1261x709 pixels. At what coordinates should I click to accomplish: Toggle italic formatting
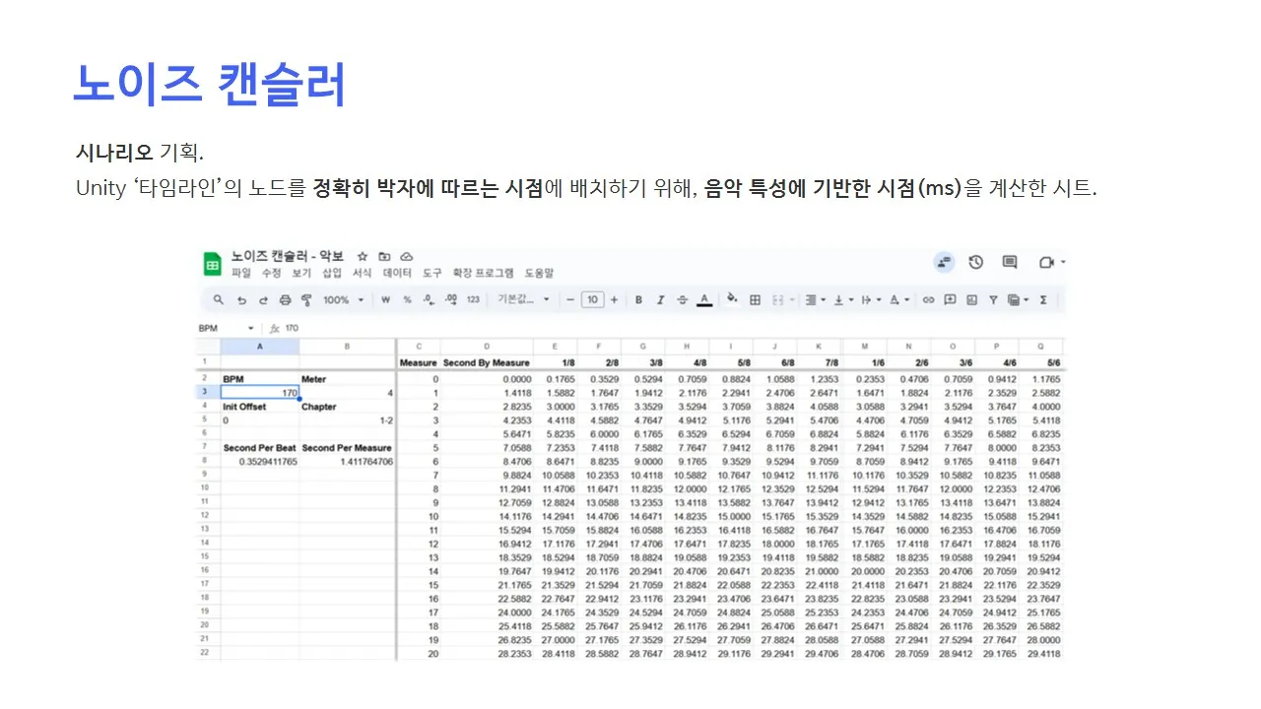660,300
